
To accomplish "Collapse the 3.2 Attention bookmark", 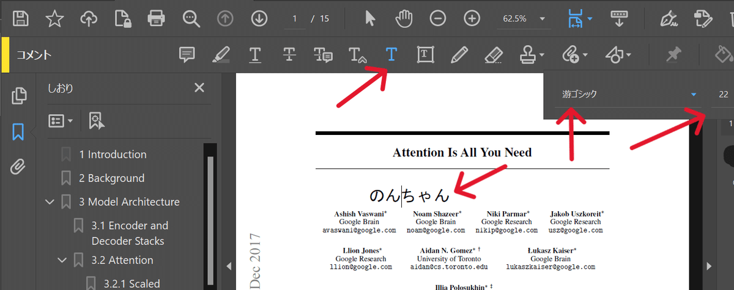I will [62, 261].
